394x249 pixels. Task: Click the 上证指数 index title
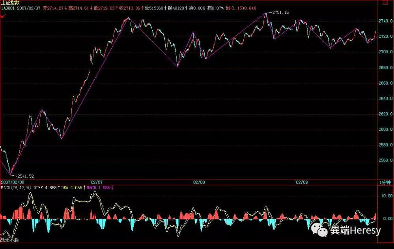pyautogui.click(x=10, y=3)
